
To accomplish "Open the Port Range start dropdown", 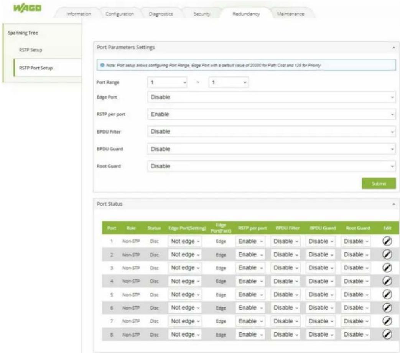I will coord(167,82).
